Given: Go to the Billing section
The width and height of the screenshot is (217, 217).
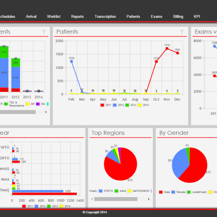Looking at the screenshot, I should pos(178,17).
